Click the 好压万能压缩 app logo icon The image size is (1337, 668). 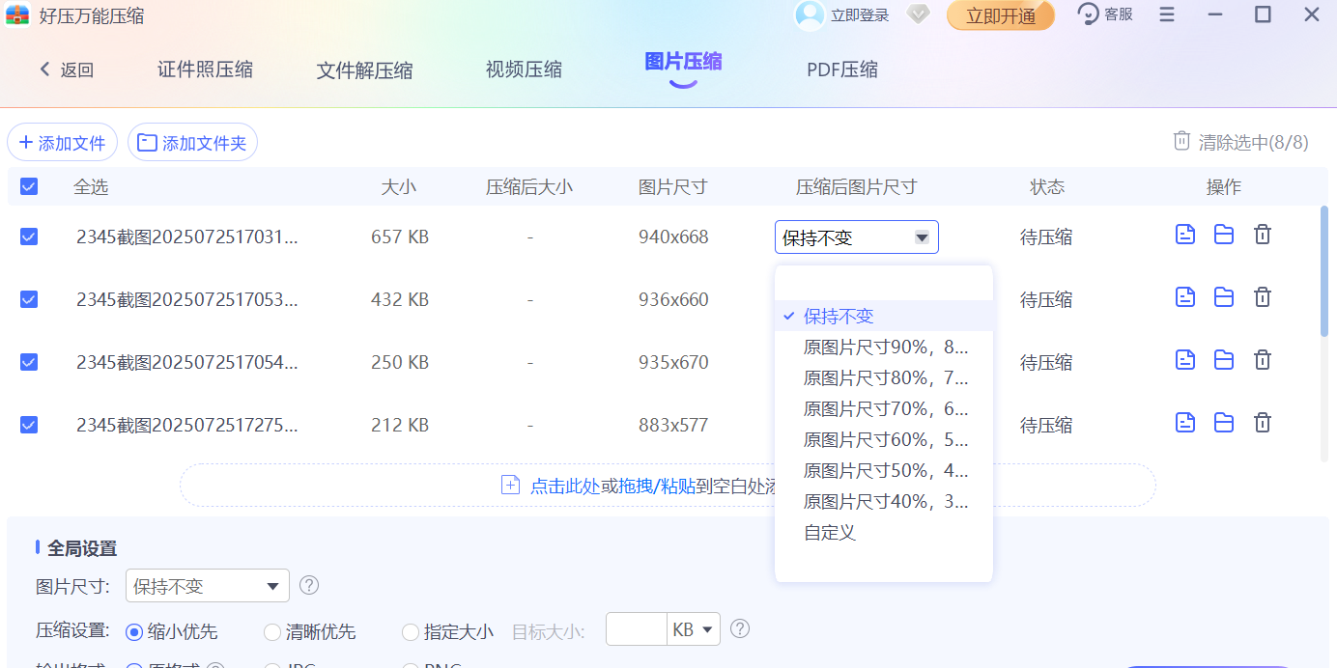pyautogui.click(x=17, y=15)
